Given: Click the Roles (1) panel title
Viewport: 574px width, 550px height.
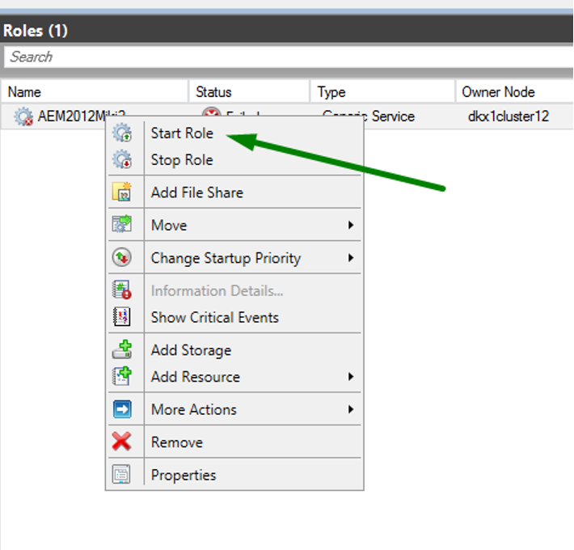Looking at the screenshot, I should coord(36,31).
